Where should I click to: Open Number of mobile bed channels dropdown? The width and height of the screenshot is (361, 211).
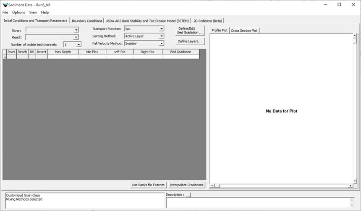click(78, 44)
